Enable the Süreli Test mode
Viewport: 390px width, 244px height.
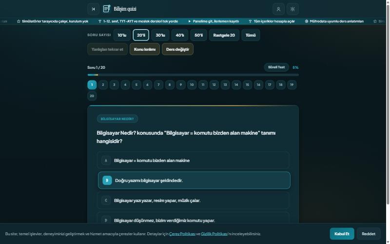(x=276, y=67)
